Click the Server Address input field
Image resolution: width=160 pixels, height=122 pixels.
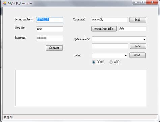coord(50,20)
